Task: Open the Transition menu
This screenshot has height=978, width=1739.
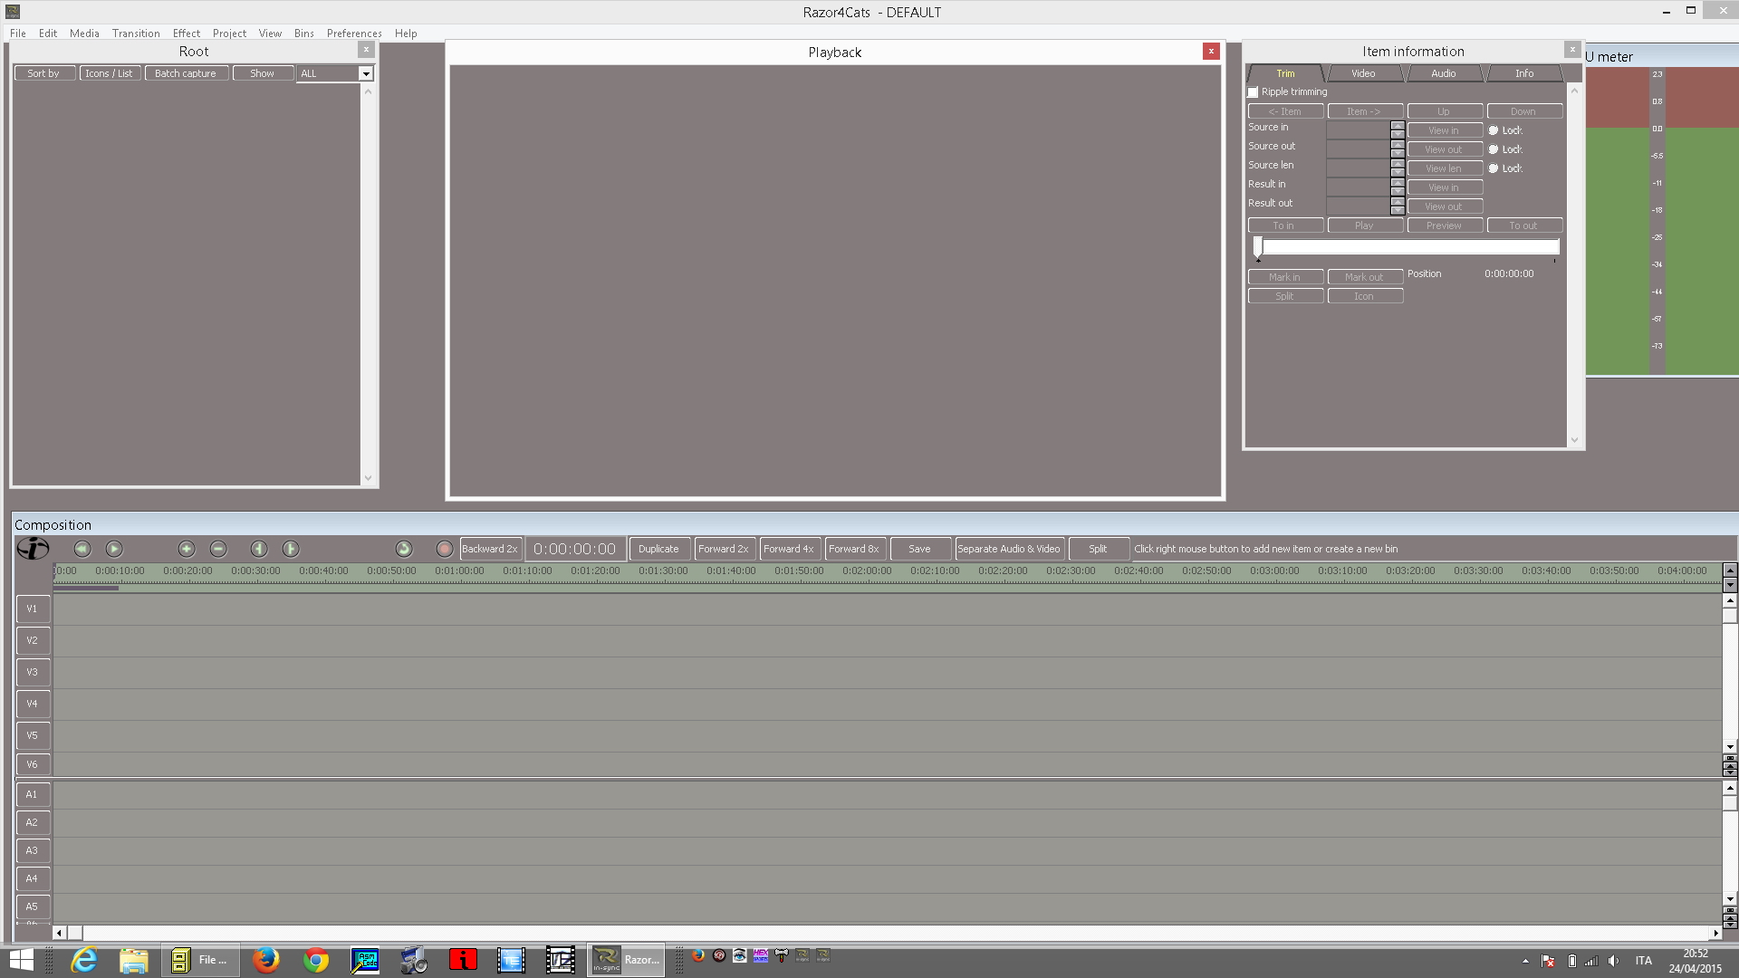Action: coord(136,34)
